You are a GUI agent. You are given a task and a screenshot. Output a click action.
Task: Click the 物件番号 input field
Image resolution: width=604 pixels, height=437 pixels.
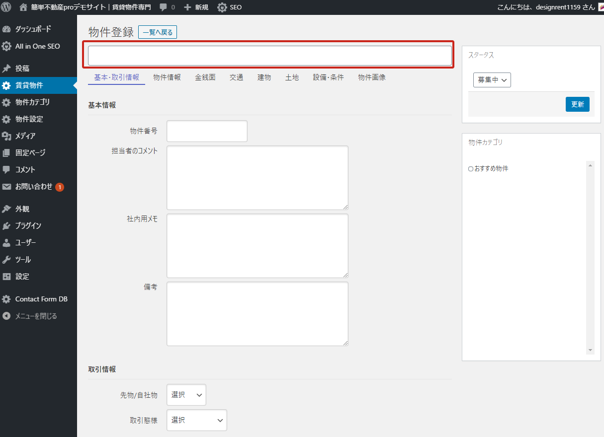coord(207,131)
